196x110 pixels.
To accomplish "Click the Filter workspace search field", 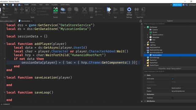I will point(170,24).
